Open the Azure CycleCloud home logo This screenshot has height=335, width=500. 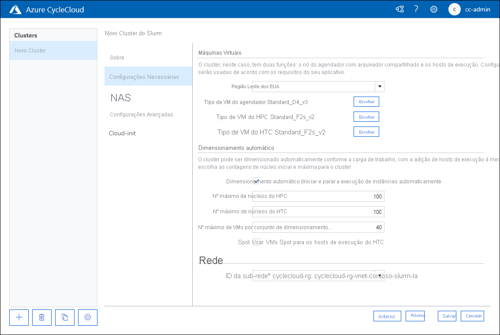[x=16, y=9]
